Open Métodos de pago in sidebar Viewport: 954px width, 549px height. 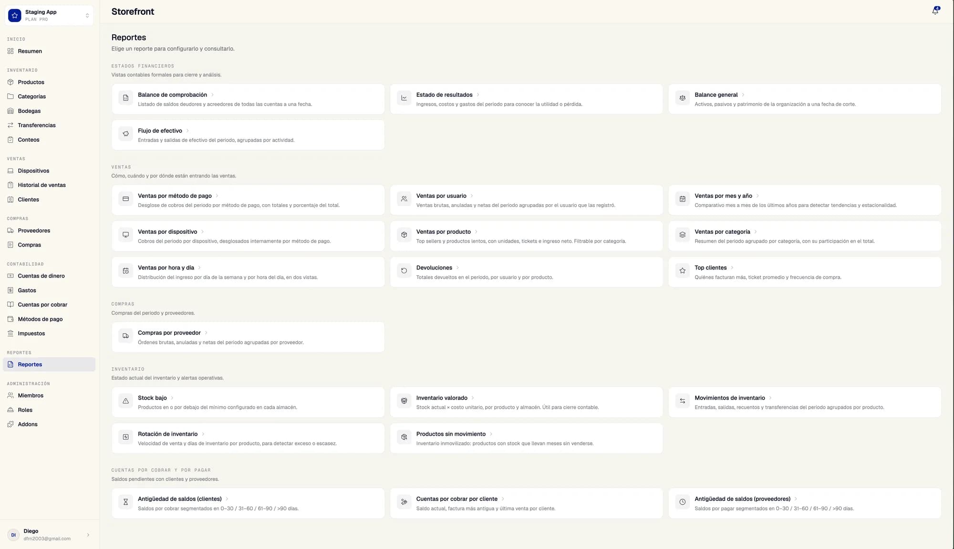point(49,319)
